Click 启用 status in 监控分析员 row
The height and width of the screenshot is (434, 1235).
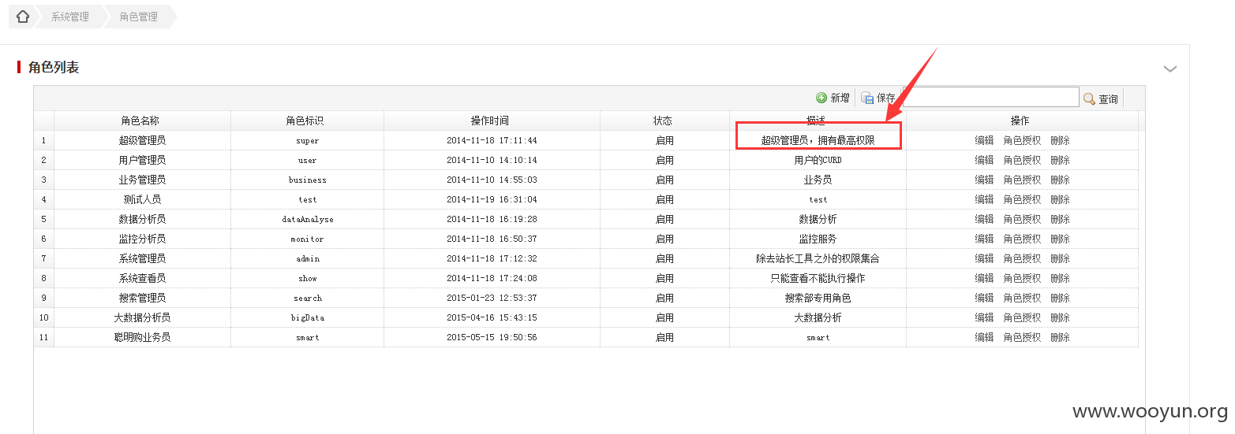click(x=664, y=239)
